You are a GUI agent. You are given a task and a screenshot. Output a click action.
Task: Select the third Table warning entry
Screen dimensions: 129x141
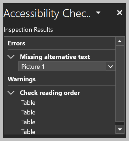tap(29, 122)
